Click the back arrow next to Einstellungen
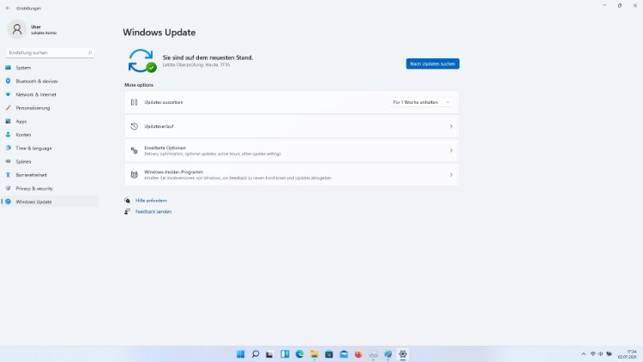This screenshot has height=362, width=643. [x=8, y=9]
